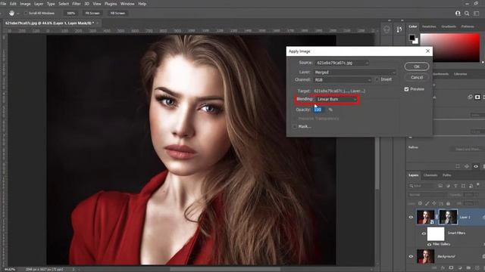Hide the Background layer eye icon
This screenshot has height=272, width=485.
coord(411,256)
